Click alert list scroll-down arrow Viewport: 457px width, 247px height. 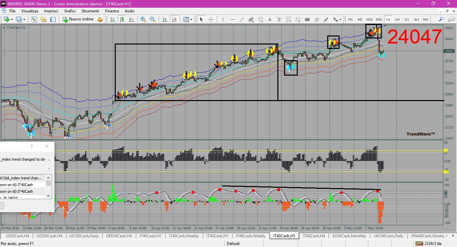coord(49,195)
